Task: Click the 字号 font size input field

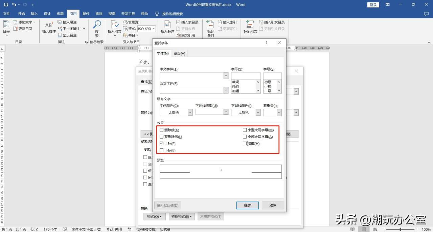Action: 273,76
